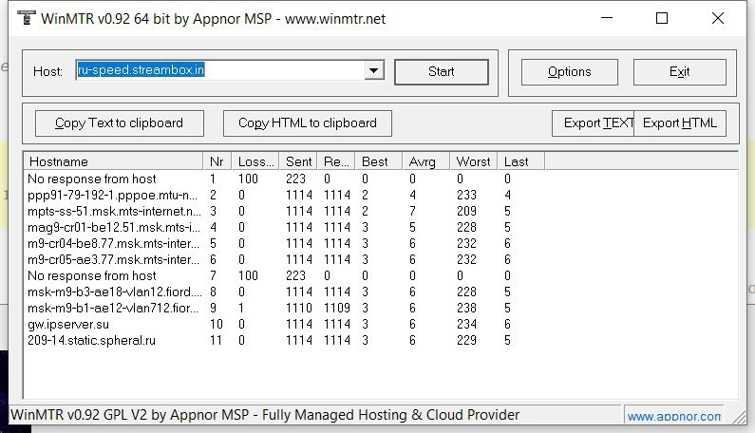755x433 pixels.
Task: Click the Recv column header
Action: point(336,161)
